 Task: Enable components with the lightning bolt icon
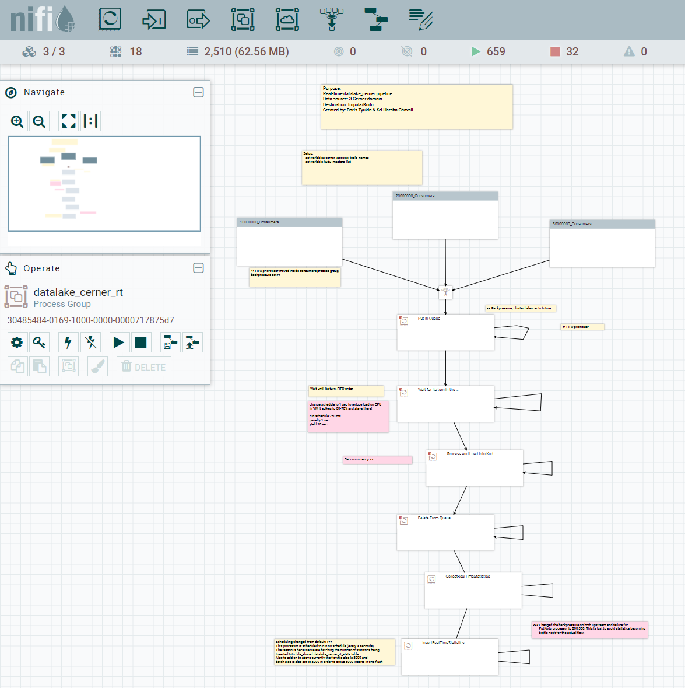68,343
